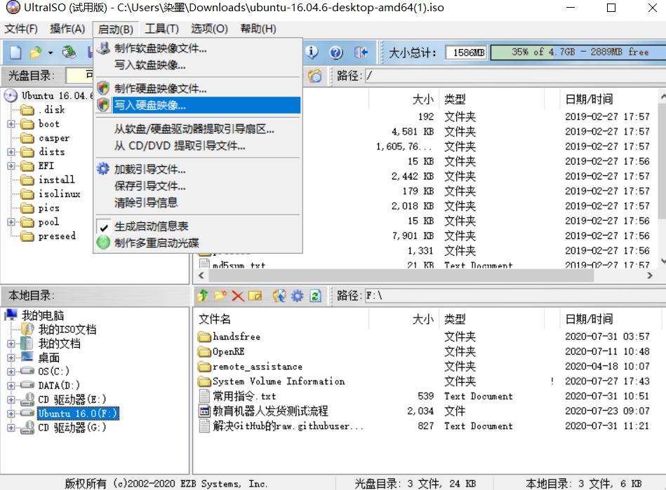Expand the dists folder node
The image size is (666, 490).
pyautogui.click(x=11, y=152)
